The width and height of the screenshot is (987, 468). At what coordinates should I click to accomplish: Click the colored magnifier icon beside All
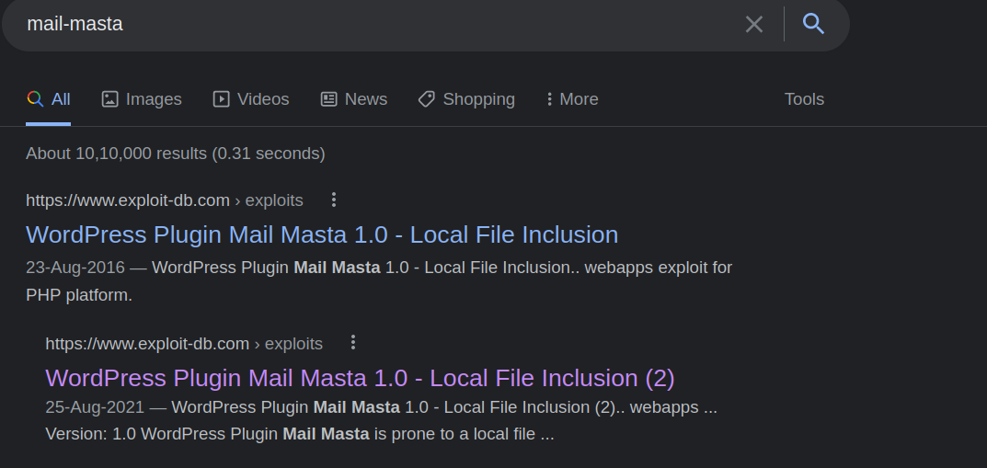35,99
